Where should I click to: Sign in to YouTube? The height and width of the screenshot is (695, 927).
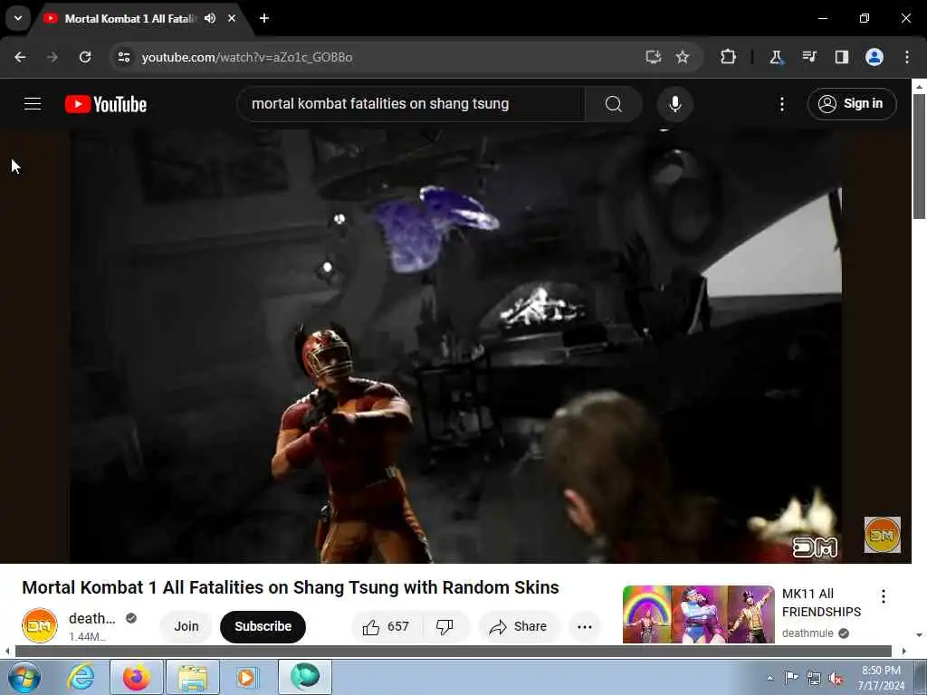tap(851, 104)
